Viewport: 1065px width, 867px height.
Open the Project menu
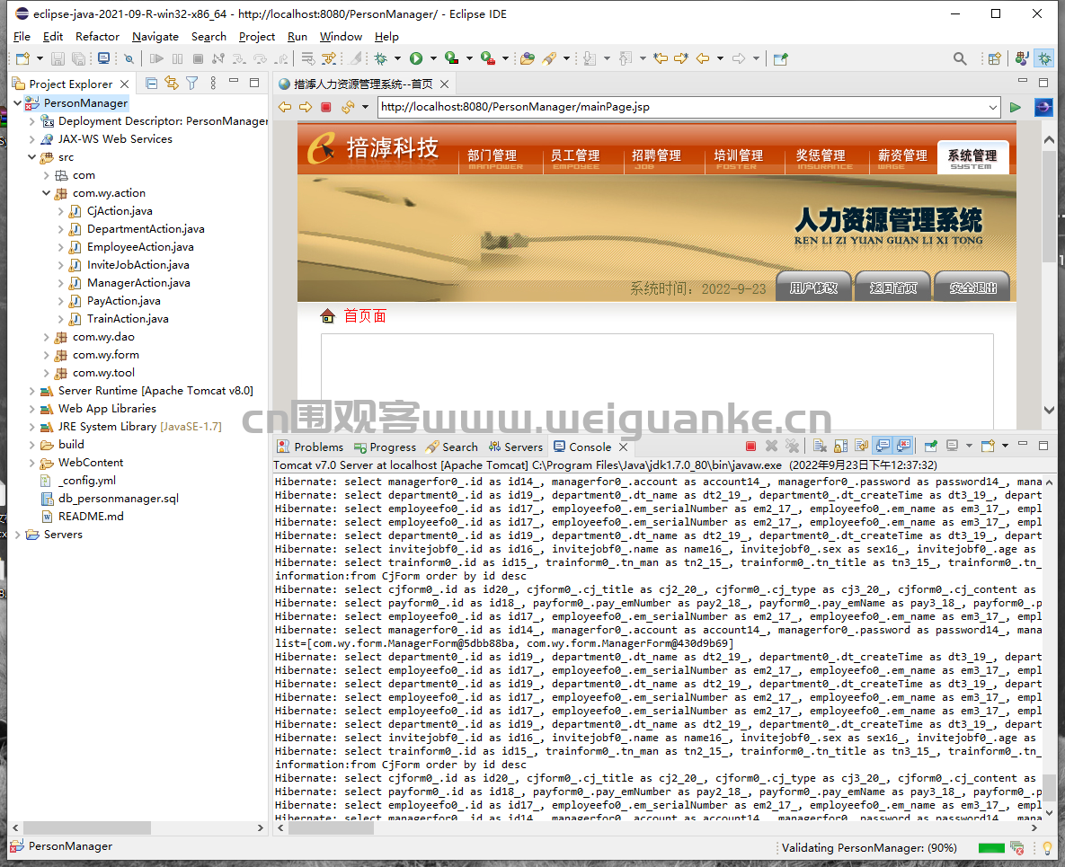257,37
